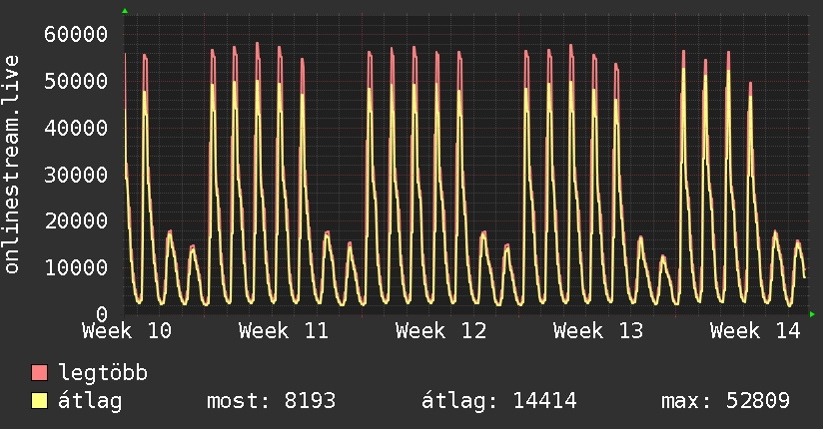Viewport: 823px width, 429px height.
Task: Click the 10000 y-axis label
Action: (x=76, y=267)
